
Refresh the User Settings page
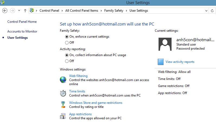pos(212,11)
